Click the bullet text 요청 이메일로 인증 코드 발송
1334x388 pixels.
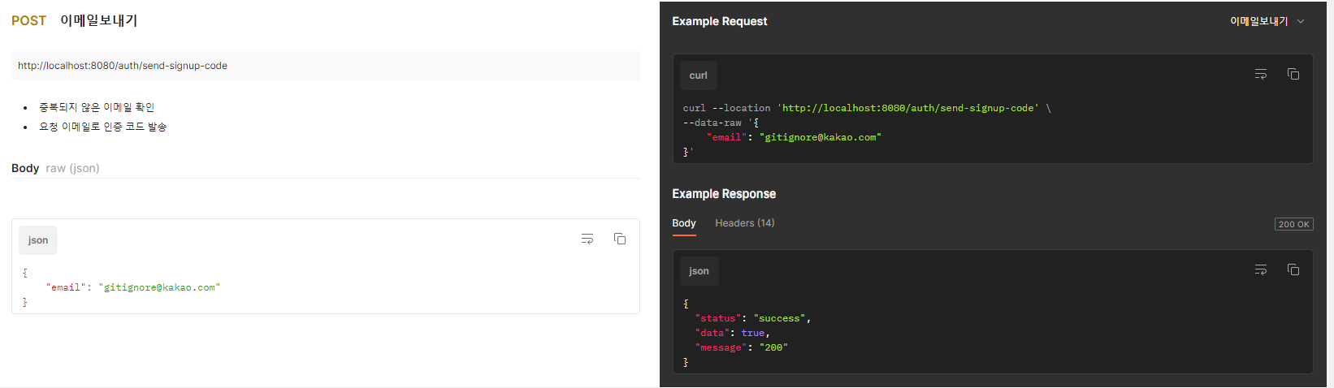[103, 127]
